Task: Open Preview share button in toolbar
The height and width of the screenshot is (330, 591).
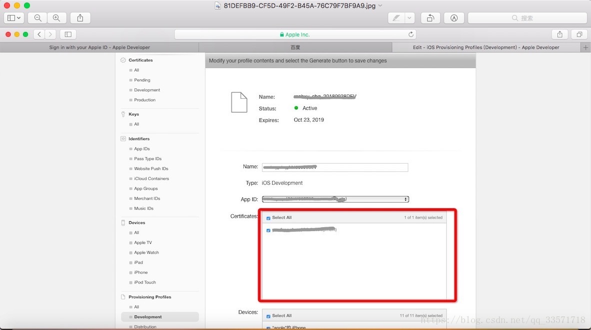Action: click(80, 18)
